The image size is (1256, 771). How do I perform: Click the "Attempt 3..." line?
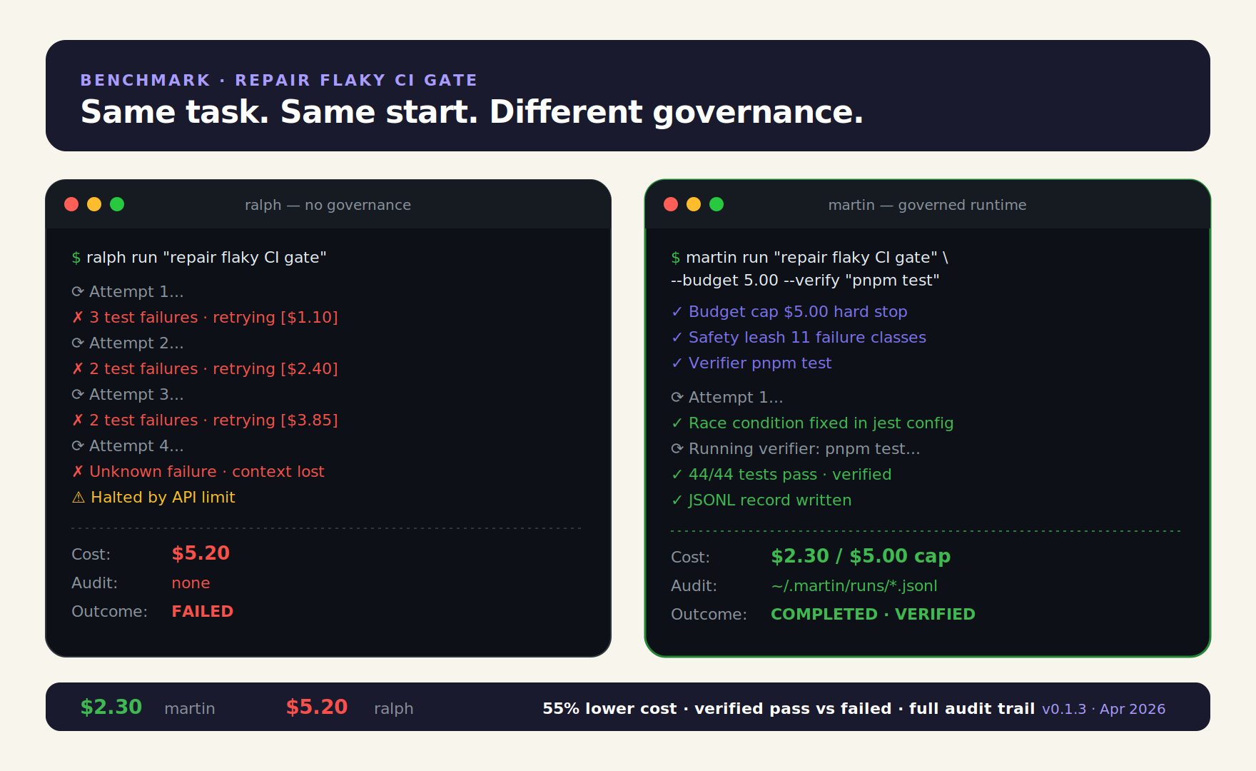(128, 394)
